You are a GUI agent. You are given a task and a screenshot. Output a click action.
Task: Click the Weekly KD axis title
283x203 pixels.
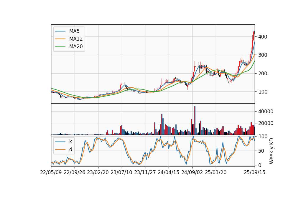click(271, 151)
